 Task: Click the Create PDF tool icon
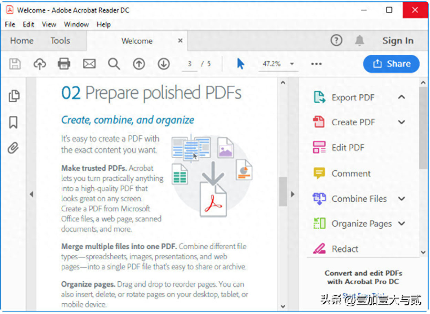tap(319, 122)
